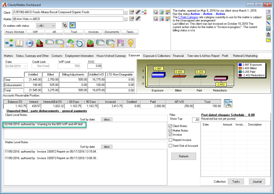Click the properties icon next to the Client field
The image size is (274, 194).
pos(132,12)
